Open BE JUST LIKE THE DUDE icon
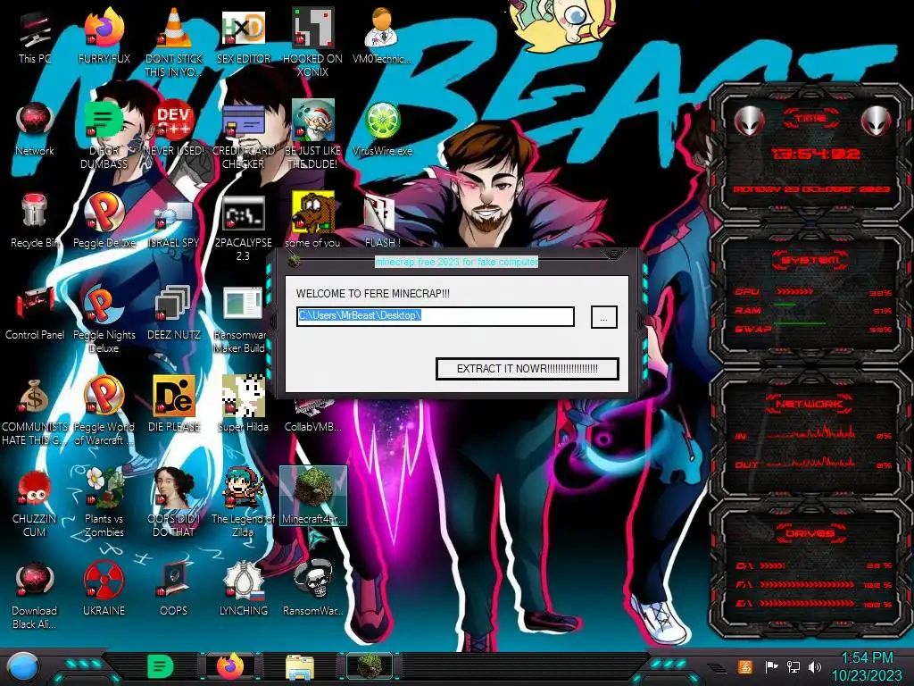Screen dimensions: 914x686 point(313,136)
